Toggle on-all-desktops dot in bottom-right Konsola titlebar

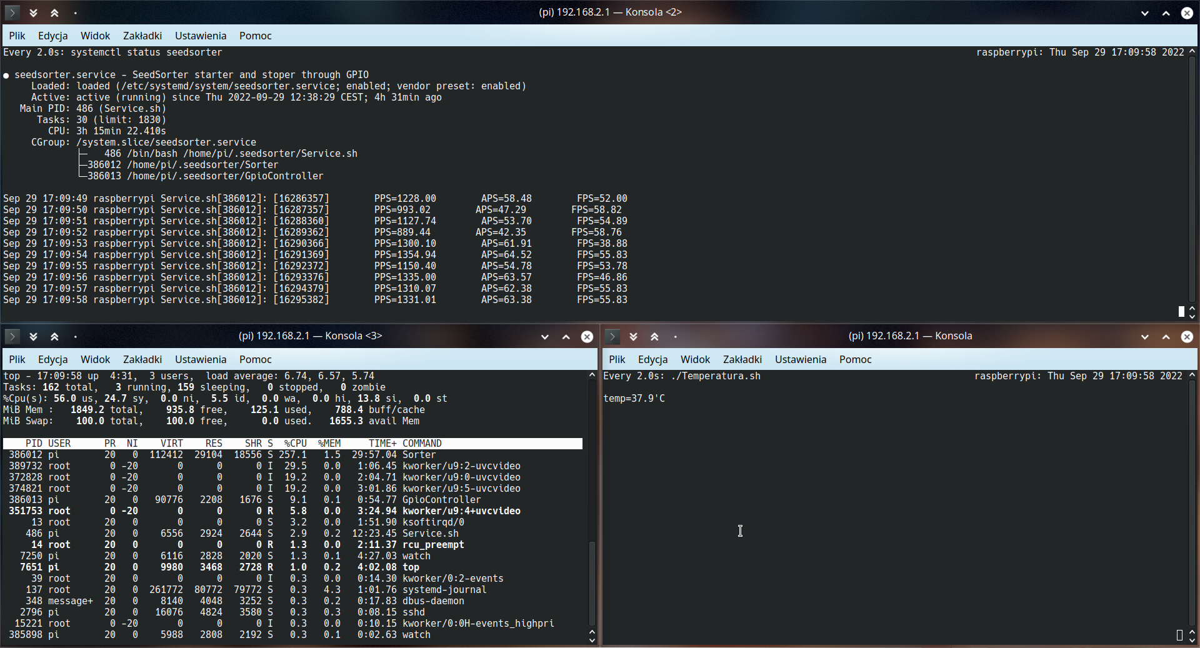676,336
